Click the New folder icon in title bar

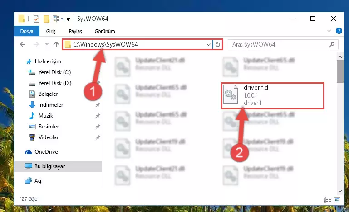[46, 19]
